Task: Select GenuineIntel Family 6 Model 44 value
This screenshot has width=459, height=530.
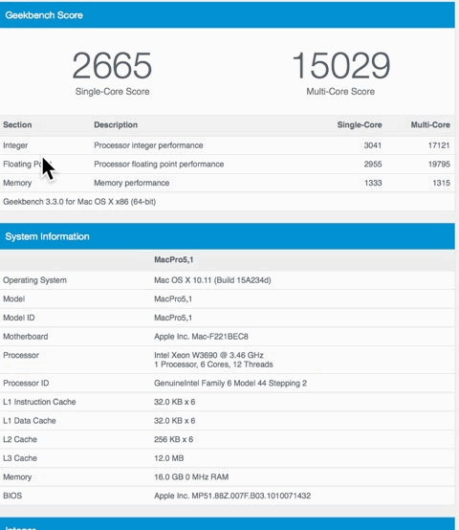Action: click(x=230, y=384)
